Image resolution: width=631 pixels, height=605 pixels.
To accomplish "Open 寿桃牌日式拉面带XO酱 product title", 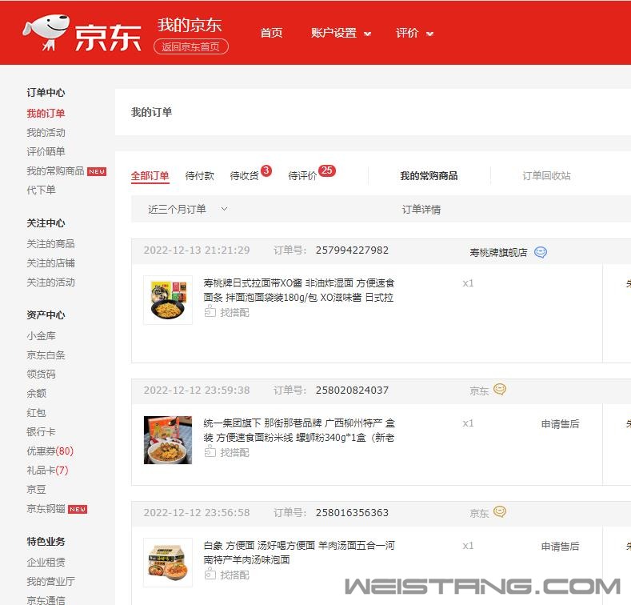I will [298, 290].
